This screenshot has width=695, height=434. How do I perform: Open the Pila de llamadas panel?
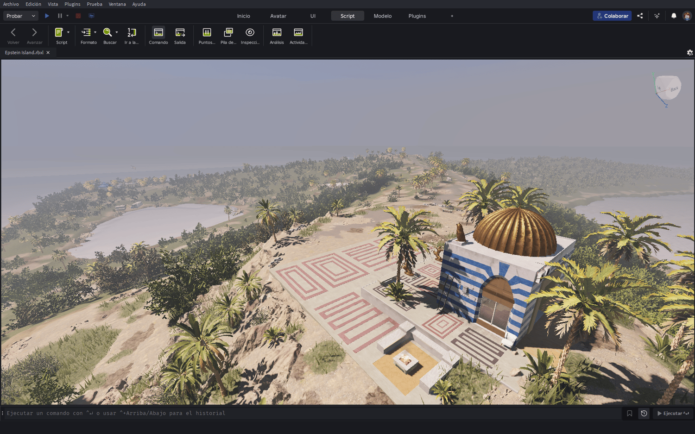coord(228,35)
